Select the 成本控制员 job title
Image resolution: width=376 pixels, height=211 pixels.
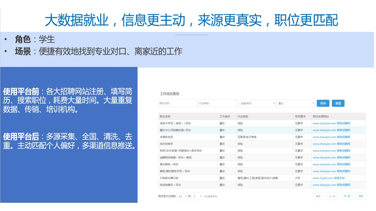166,144
